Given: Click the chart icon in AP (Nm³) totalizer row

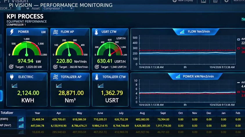Looking at the screenshot, I should [21, 125].
